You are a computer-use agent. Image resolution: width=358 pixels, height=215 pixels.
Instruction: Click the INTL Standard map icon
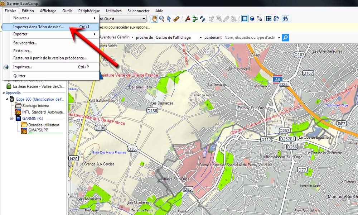tap(18, 112)
